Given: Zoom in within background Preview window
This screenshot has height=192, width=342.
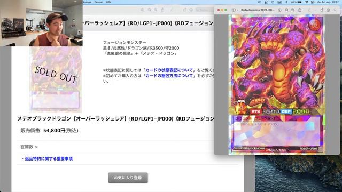Looking at the screenshot, I should pyautogui.click(x=156, y=10).
